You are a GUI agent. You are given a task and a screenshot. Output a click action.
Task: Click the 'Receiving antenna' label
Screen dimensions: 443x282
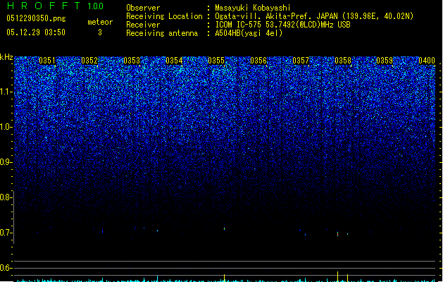click(162, 33)
